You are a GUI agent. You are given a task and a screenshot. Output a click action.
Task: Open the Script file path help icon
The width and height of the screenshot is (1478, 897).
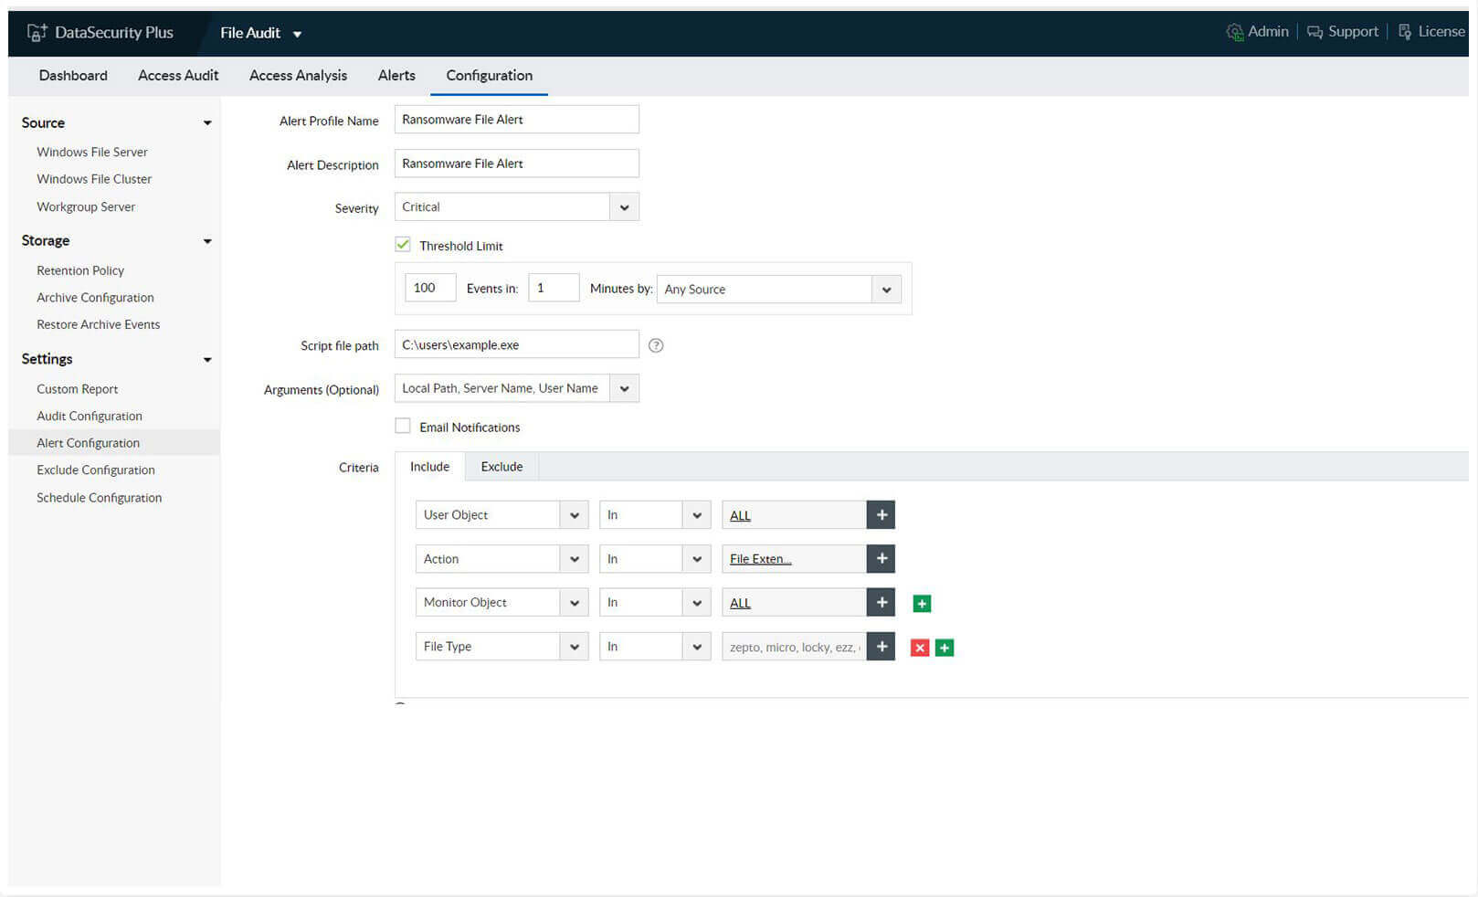click(655, 345)
